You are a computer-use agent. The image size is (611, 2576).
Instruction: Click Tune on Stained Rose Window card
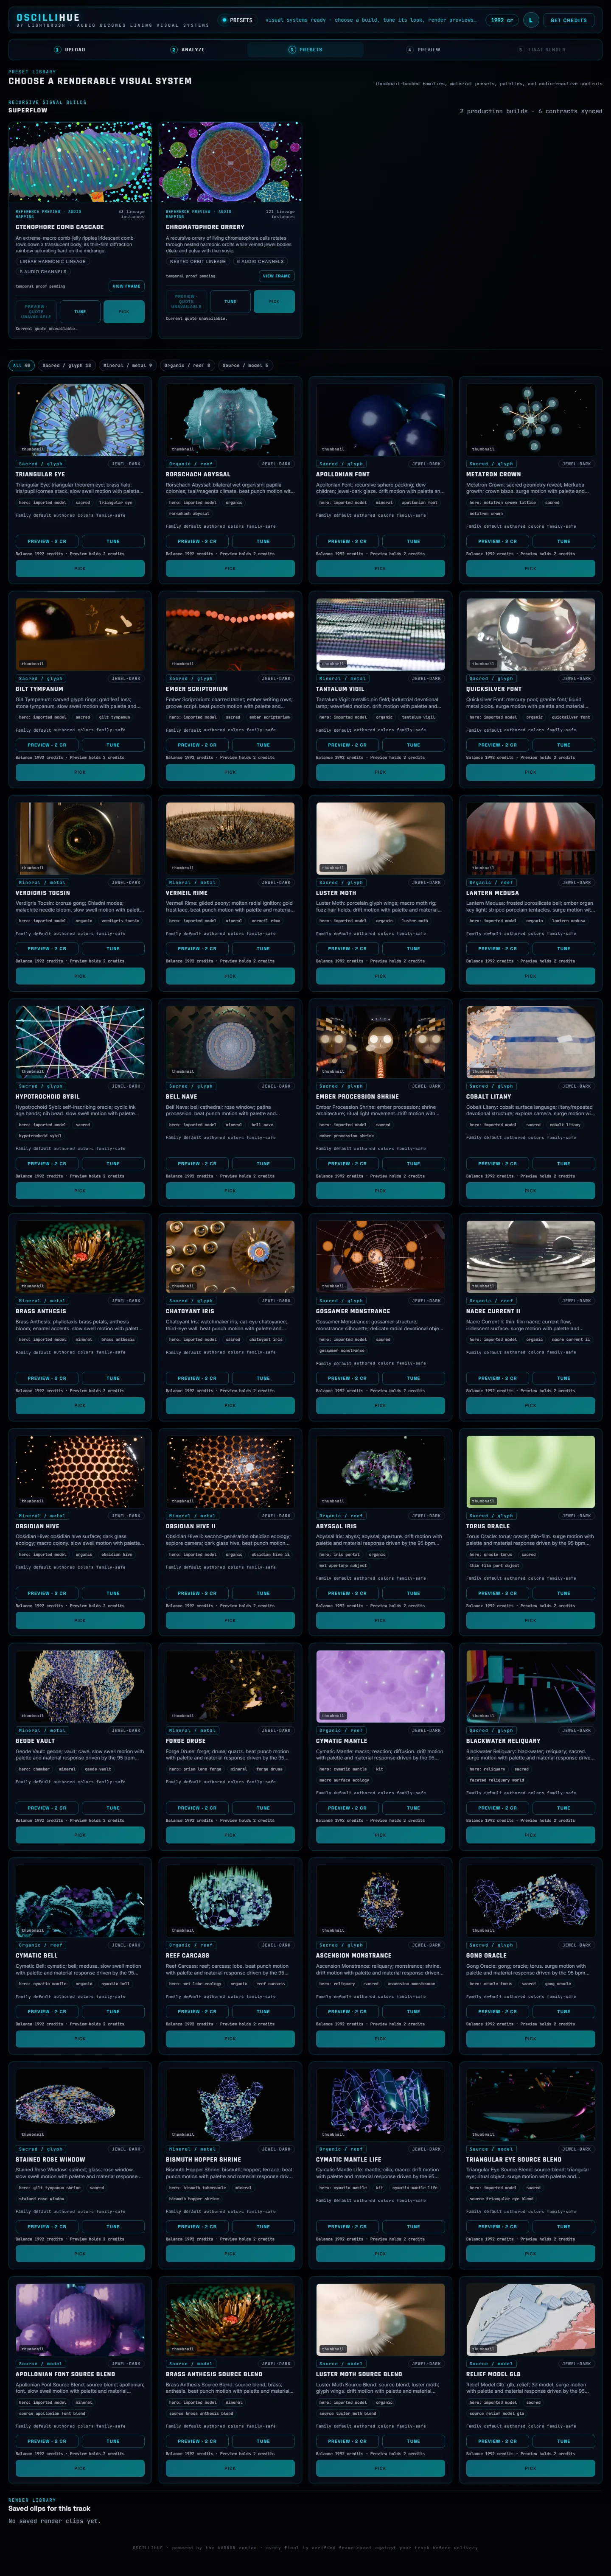[x=113, y=2226]
